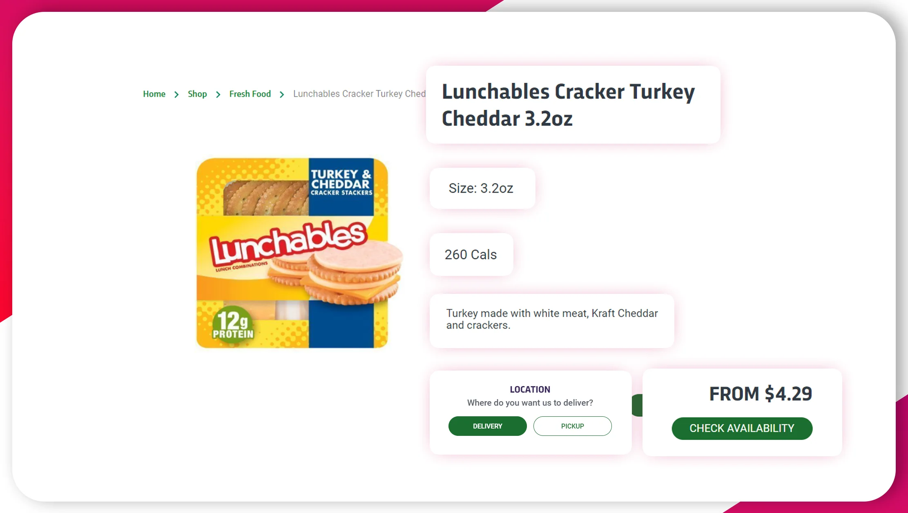Click the Home breadcrumb link
The image size is (908, 513).
[x=154, y=93]
